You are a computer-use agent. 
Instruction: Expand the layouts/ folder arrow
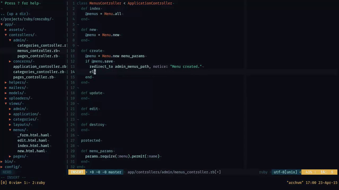tap(10, 125)
